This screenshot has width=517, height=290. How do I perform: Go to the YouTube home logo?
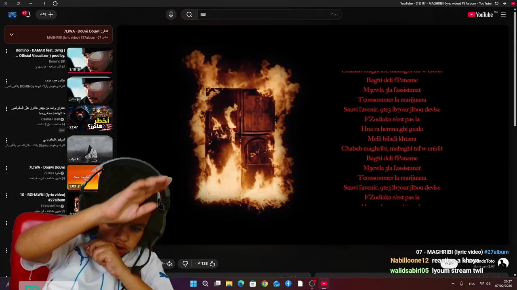pos(480,14)
